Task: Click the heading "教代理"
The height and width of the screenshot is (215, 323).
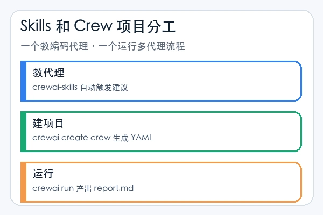Action: click(x=48, y=73)
